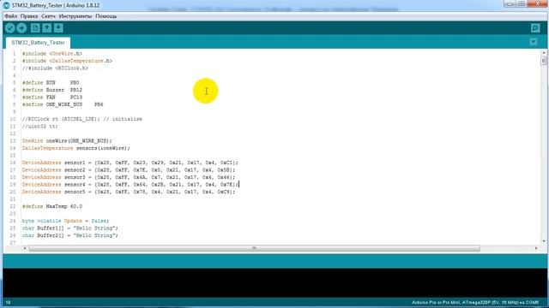The height and width of the screenshot is (308, 549).
Task: Click the "DeviceAddress sensor4" line
Action: click(130, 185)
